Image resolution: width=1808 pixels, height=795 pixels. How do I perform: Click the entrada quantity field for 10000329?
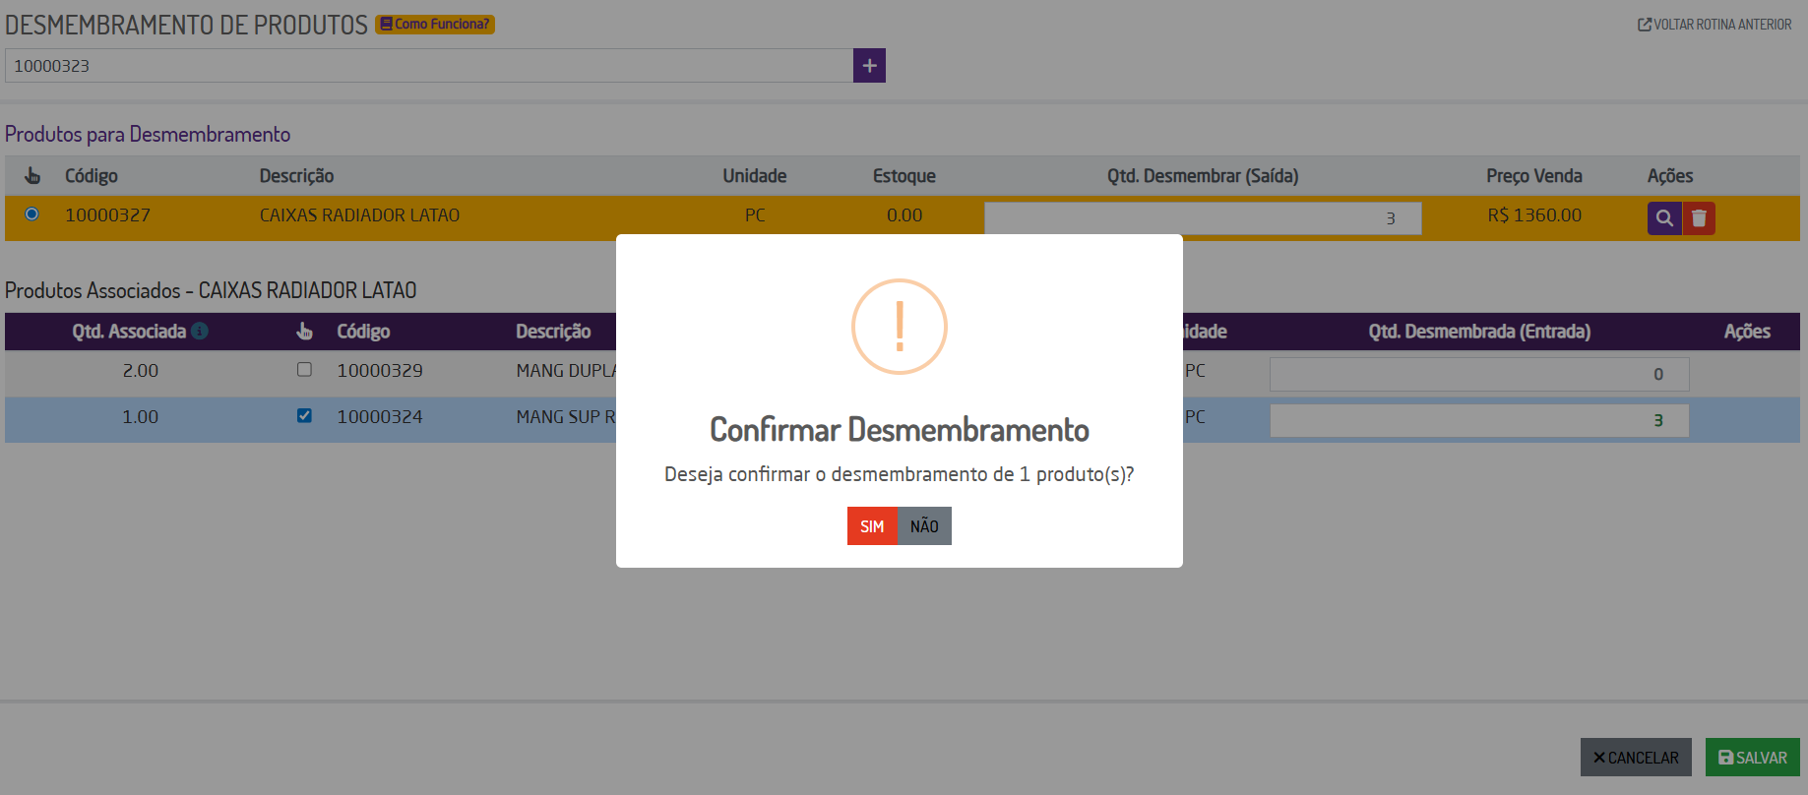(x=1478, y=374)
